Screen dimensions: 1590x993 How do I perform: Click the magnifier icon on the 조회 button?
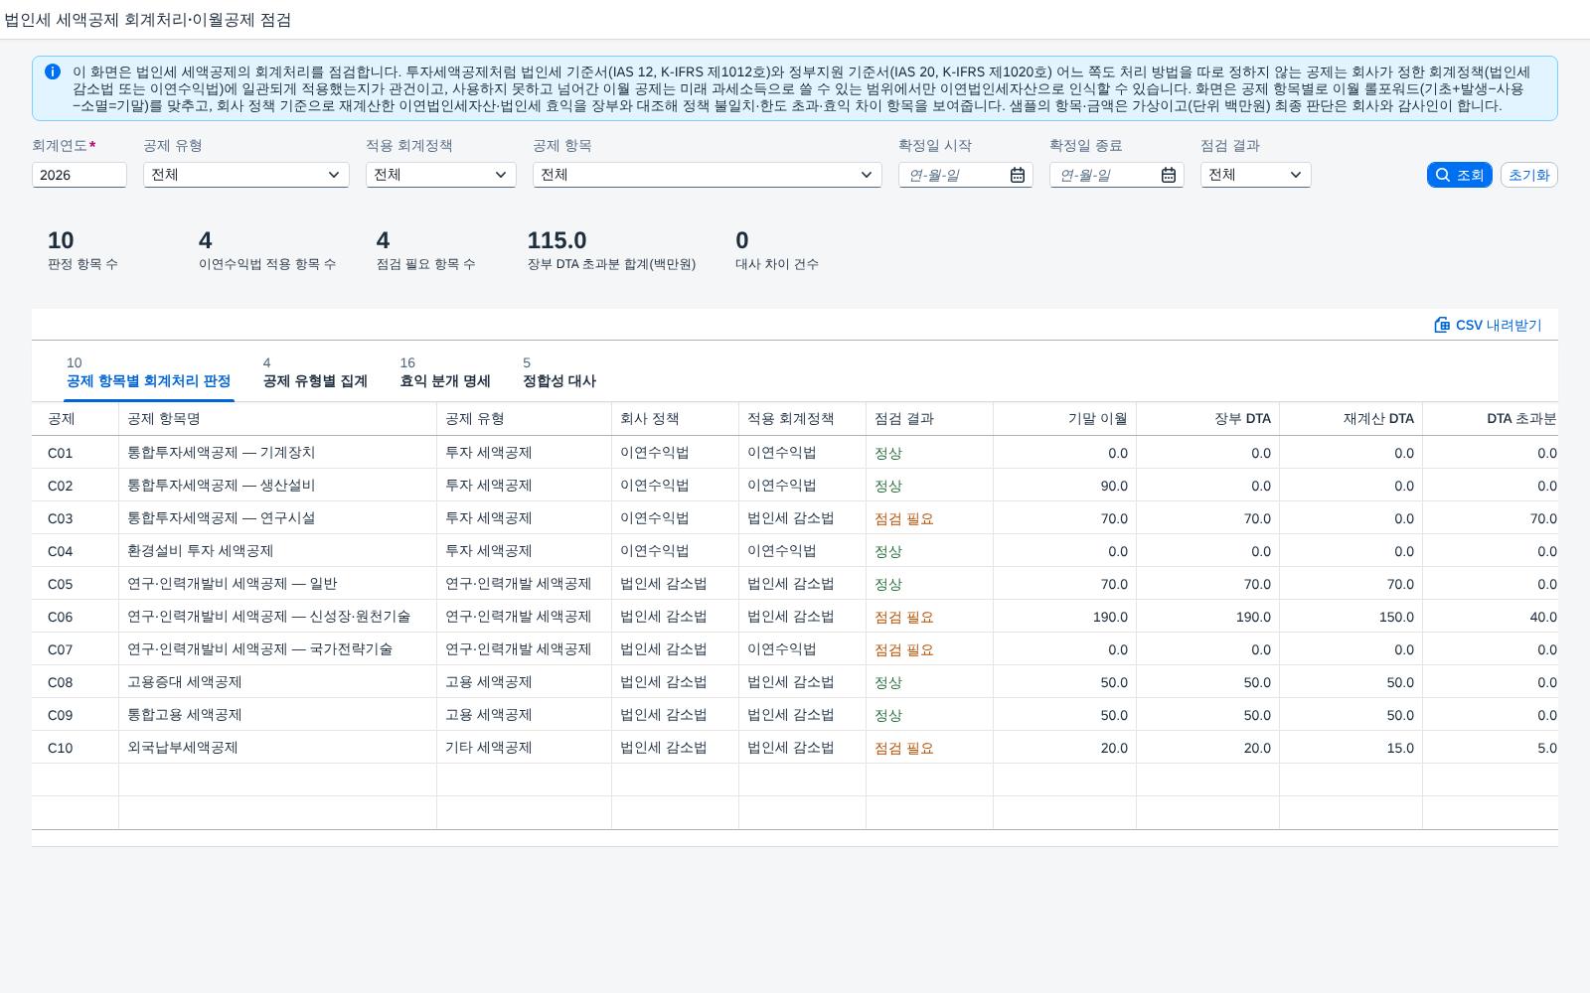pyautogui.click(x=1443, y=175)
